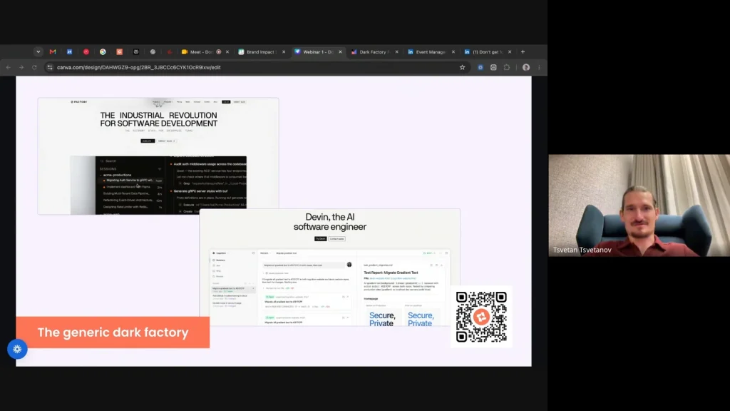The width and height of the screenshot is (730, 411).
Task: Open the Chrome three-dot menu
Action: (539, 67)
